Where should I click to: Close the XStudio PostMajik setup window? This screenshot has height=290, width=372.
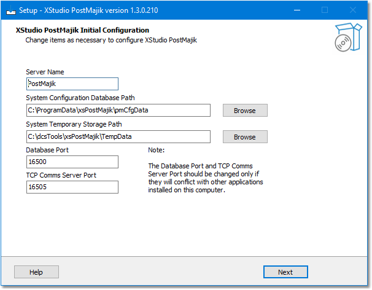pos(353,10)
